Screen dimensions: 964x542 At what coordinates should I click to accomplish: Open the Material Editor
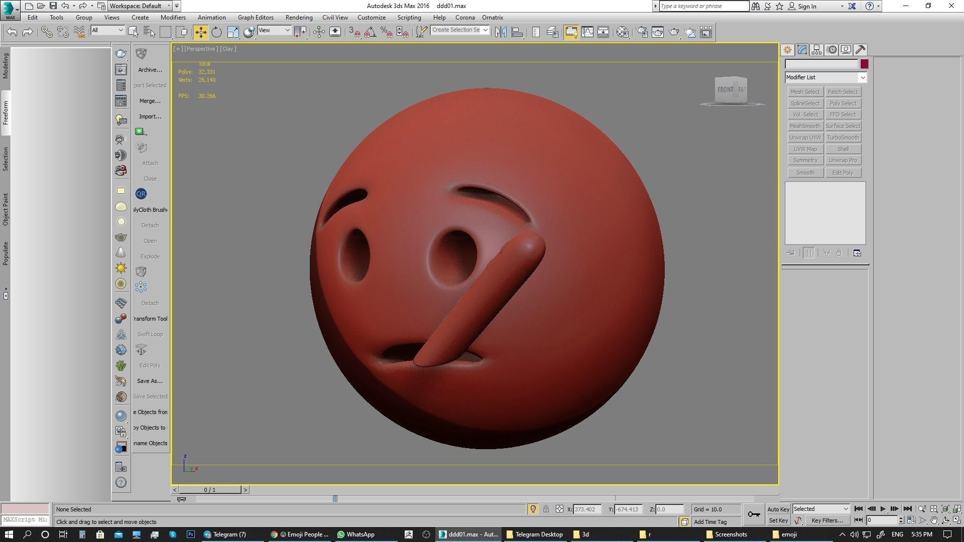[623, 32]
